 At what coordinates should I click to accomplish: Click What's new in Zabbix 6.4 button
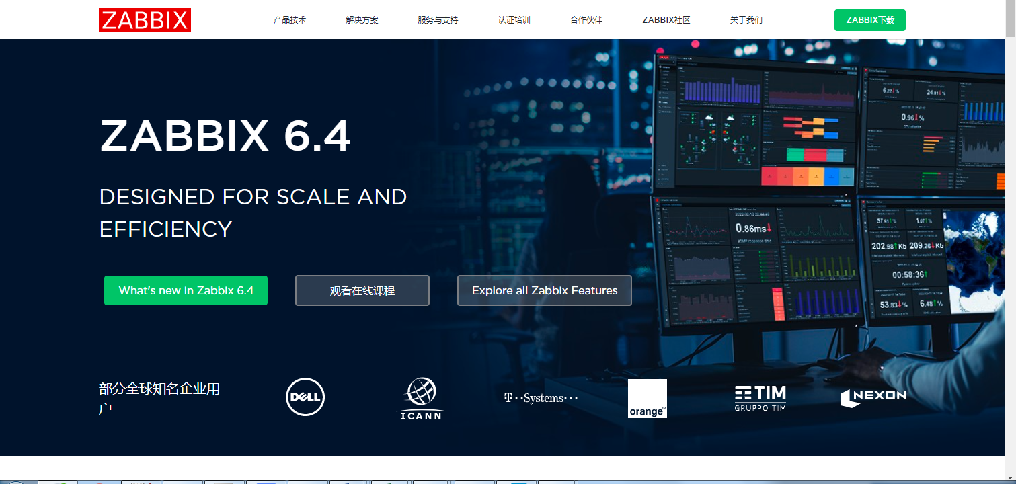pyautogui.click(x=186, y=290)
